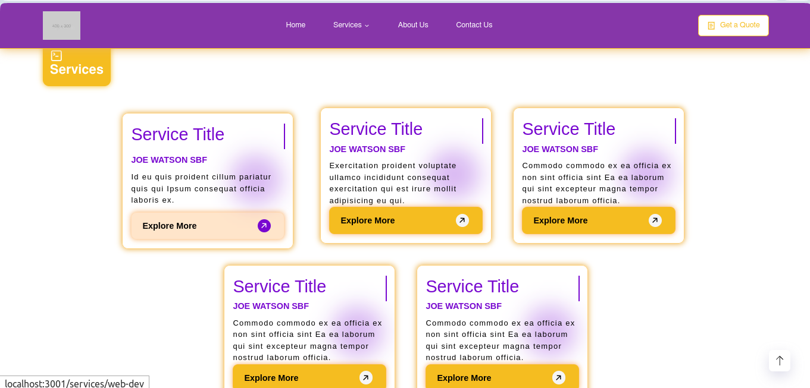Expand the Services dropdown chevron
Viewport: 810px width, 388px height.
367,26
